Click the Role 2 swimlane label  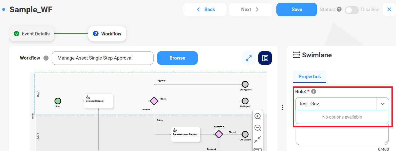pyautogui.click(x=38, y=136)
